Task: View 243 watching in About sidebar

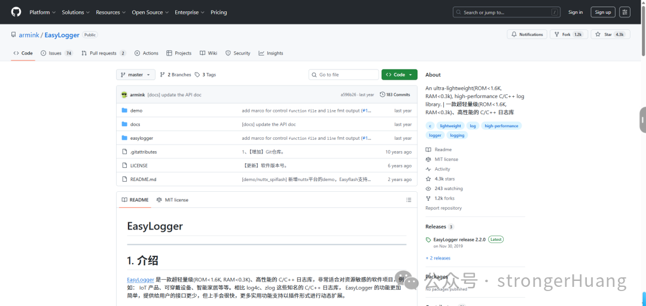Action: (444, 189)
